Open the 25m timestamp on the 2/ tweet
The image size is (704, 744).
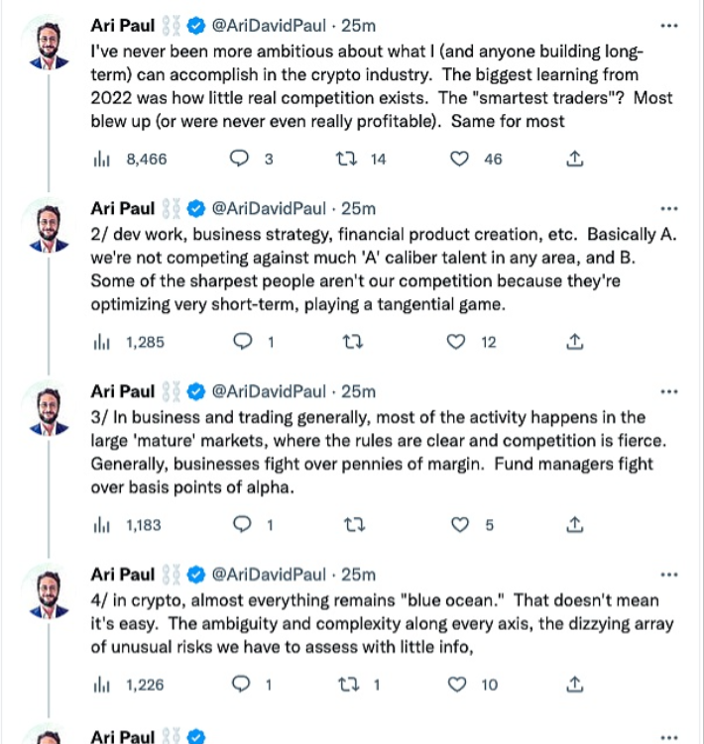pos(359,208)
